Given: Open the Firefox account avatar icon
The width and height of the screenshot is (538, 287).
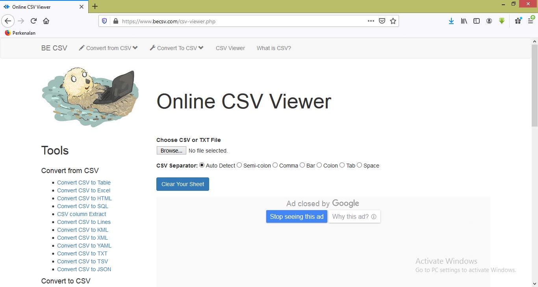Looking at the screenshot, I should [x=489, y=21].
